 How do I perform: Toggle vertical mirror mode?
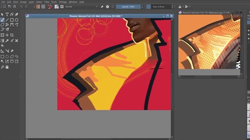point(186,7)
